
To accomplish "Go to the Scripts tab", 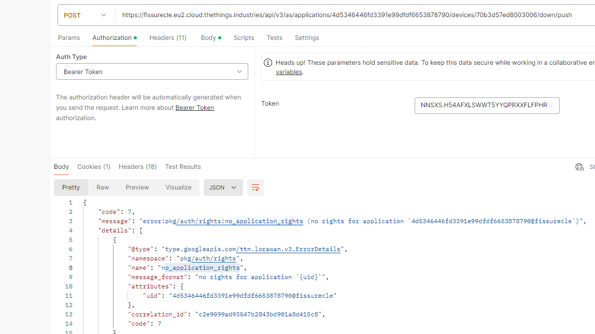I will pyautogui.click(x=244, y=38).
